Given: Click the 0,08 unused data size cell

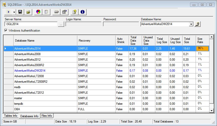Looking at the screenshot, I should tap(149, 70).
